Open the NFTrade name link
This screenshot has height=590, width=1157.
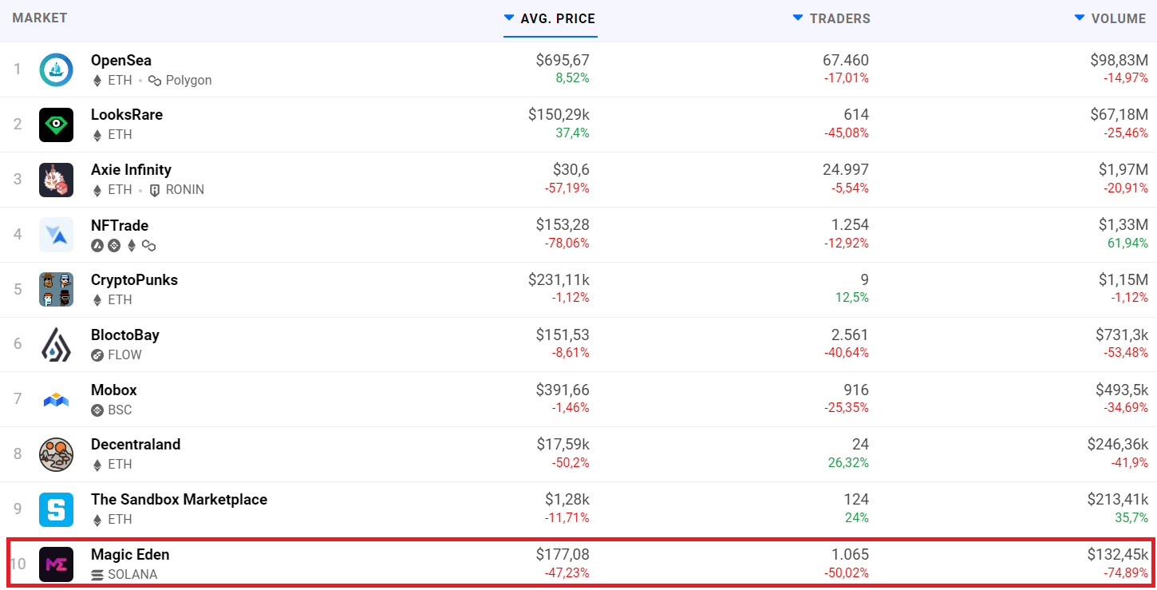click(x=120, y=226)
